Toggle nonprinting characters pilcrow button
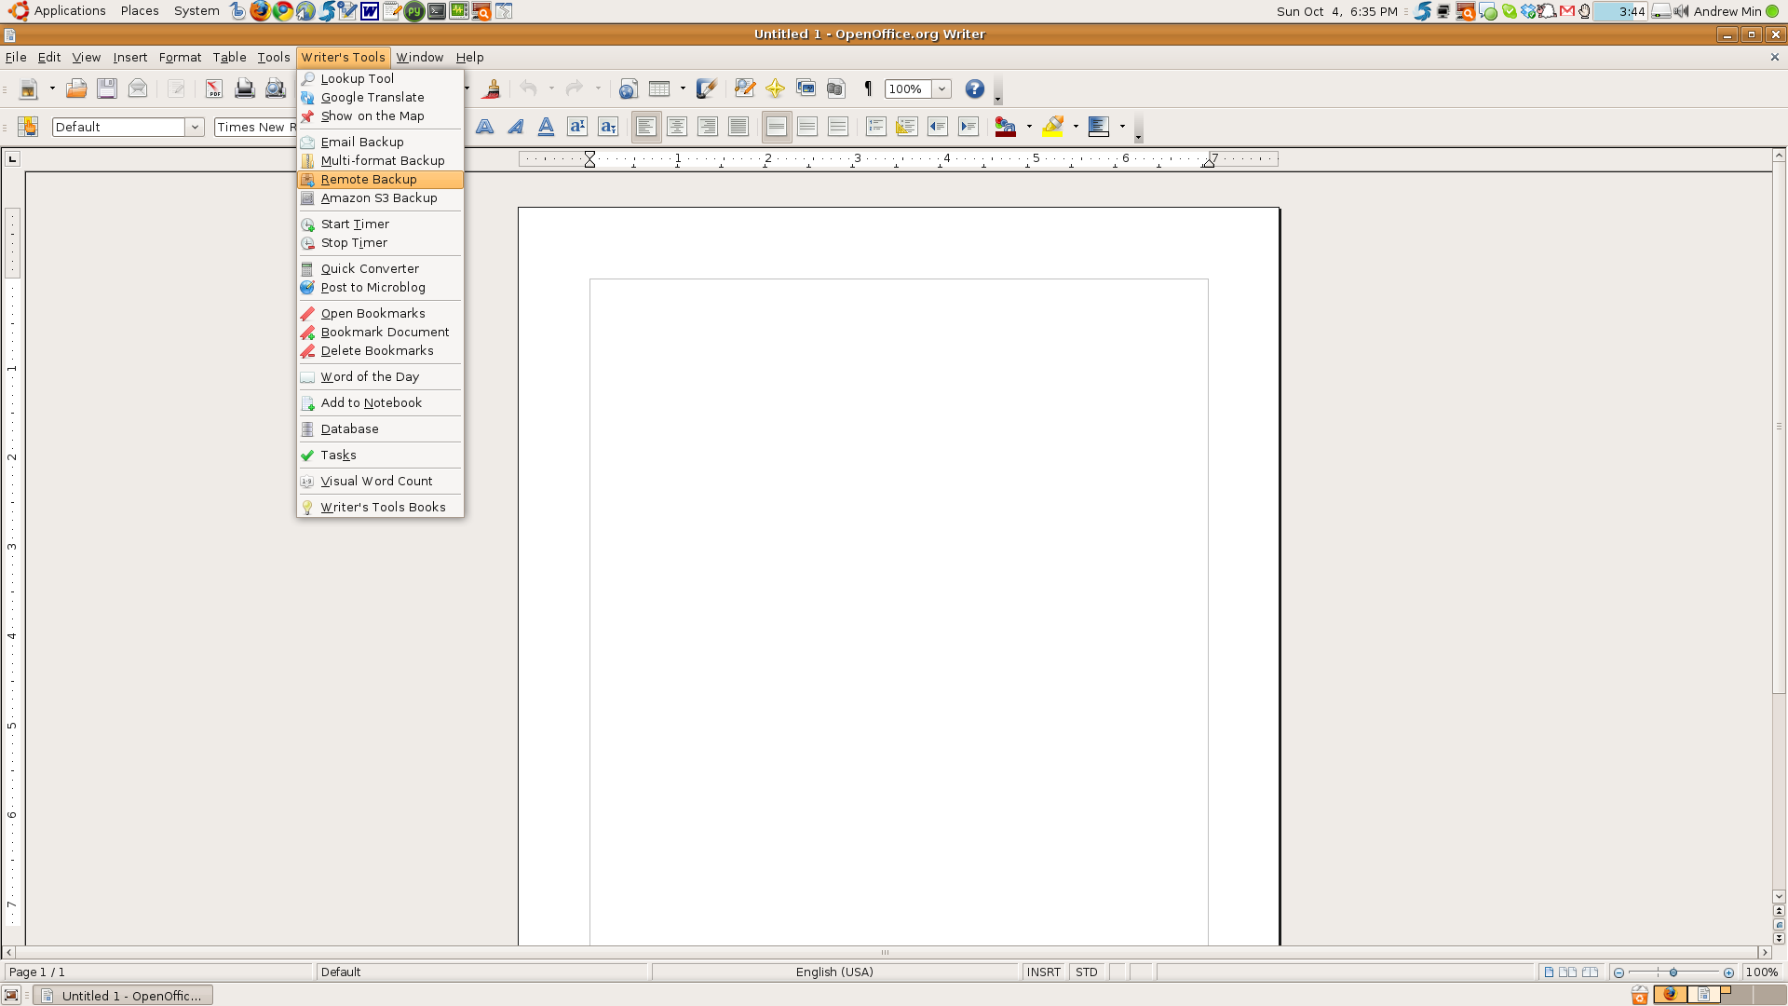 click(868, 88)
